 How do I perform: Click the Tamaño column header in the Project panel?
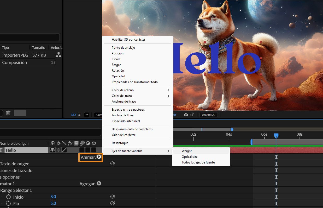tap(38, 48)
